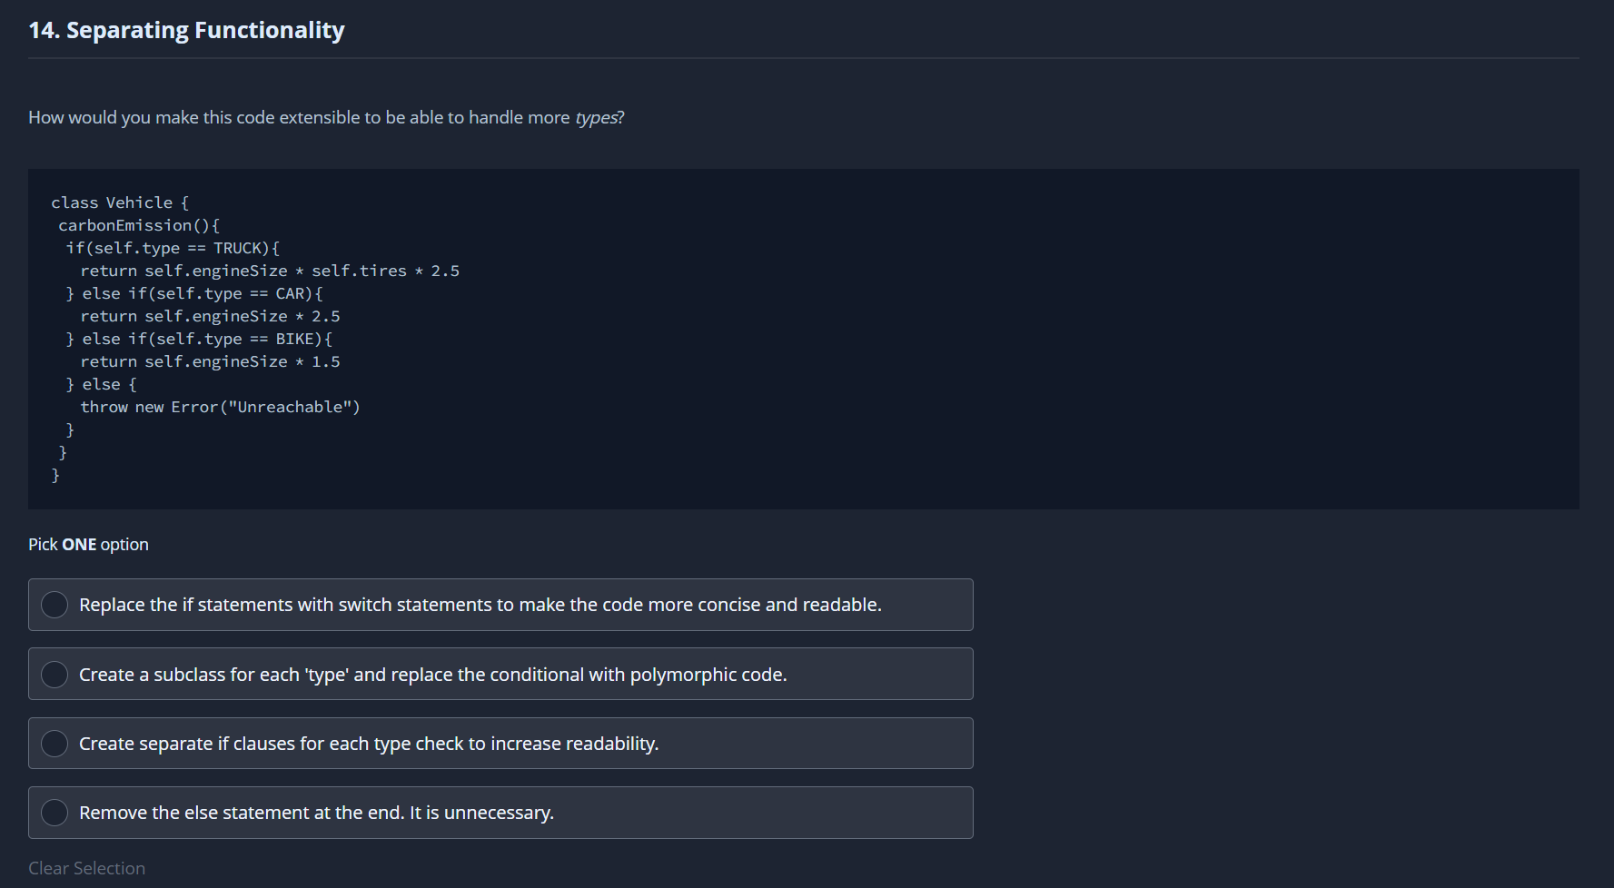Image resolution: width=1614 pixels, height=888 pixels.
Task: Click the question text about extensible code
Action: pyautogui.click(x=300, y=117)
